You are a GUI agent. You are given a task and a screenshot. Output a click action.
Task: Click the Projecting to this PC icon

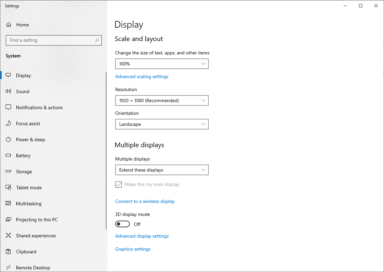point(8,220)
